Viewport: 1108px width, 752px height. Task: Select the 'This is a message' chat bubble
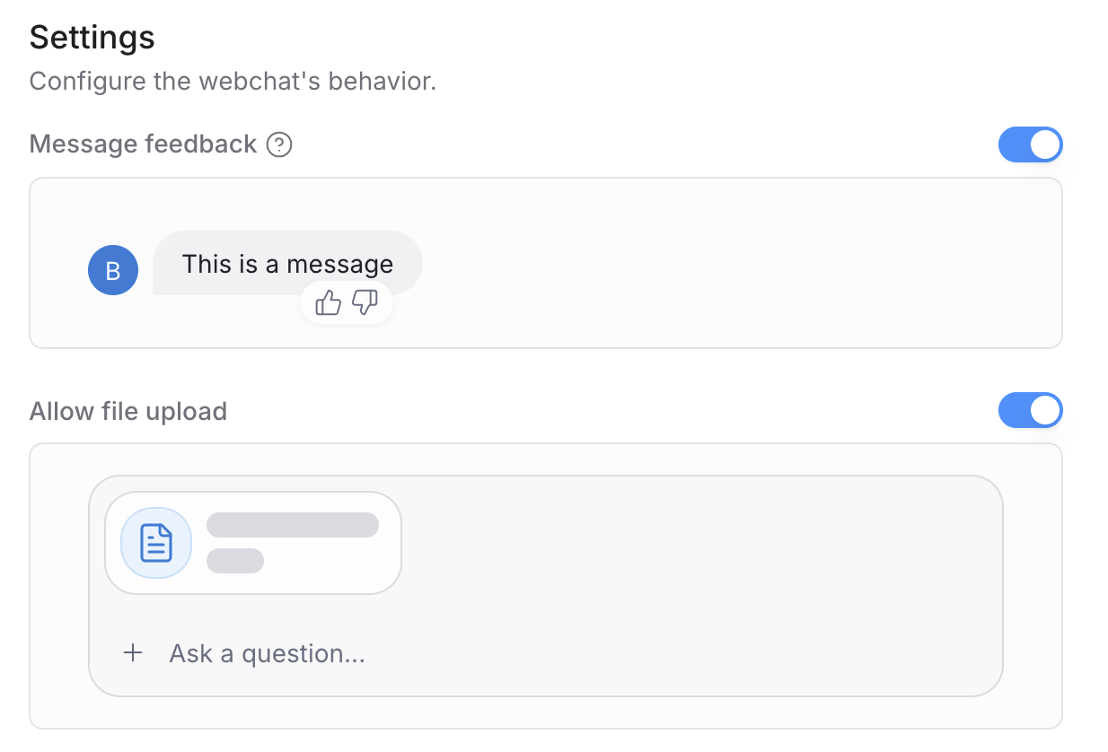(x=286, y=263)
